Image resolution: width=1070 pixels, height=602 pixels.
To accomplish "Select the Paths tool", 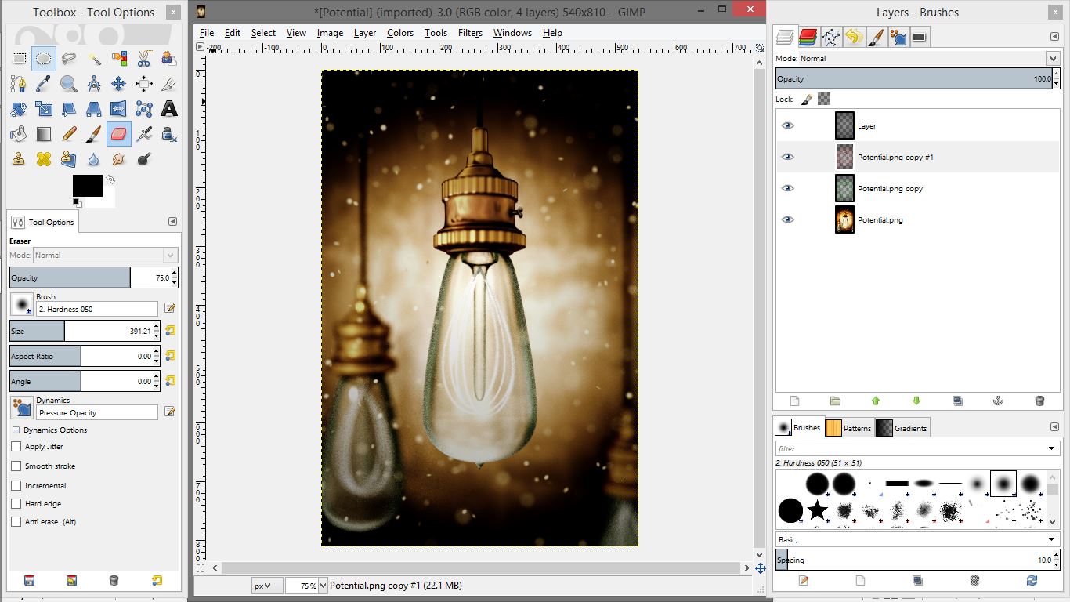I will [x=19, y=84].
